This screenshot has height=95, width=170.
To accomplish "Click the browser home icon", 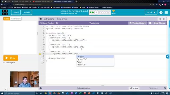I will [x=10, y=5].
